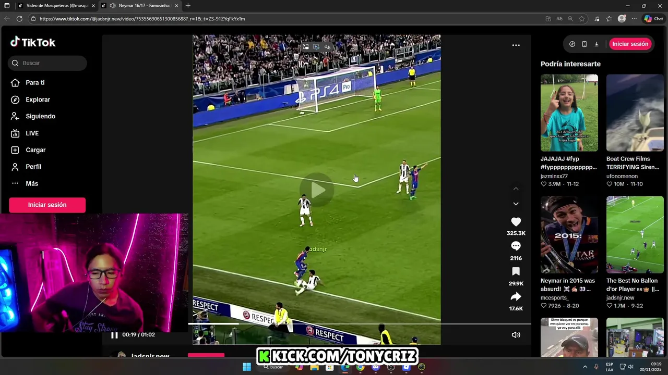
Task: Open the comments bubble icon
Action: point(516,246)
